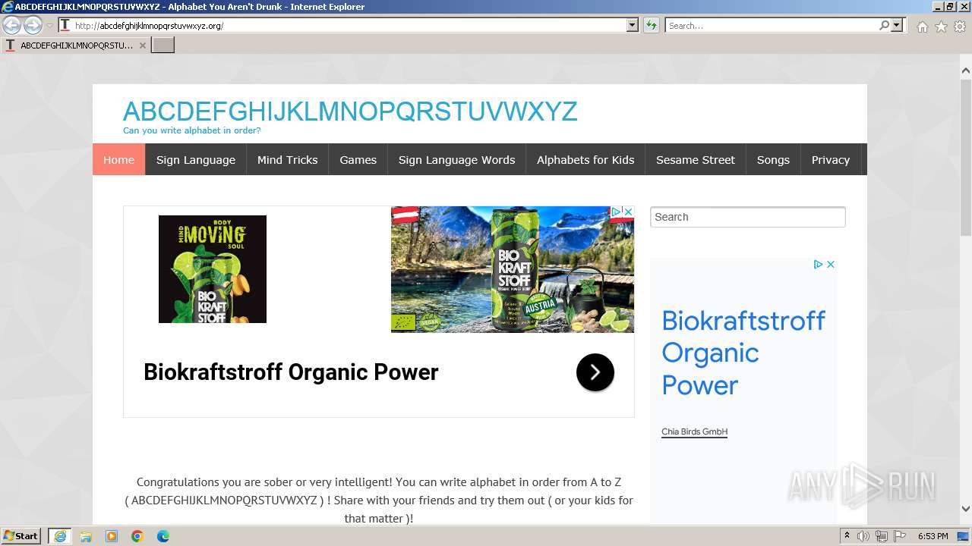Show hidden tray icons arrow

[x=847, y=536]
